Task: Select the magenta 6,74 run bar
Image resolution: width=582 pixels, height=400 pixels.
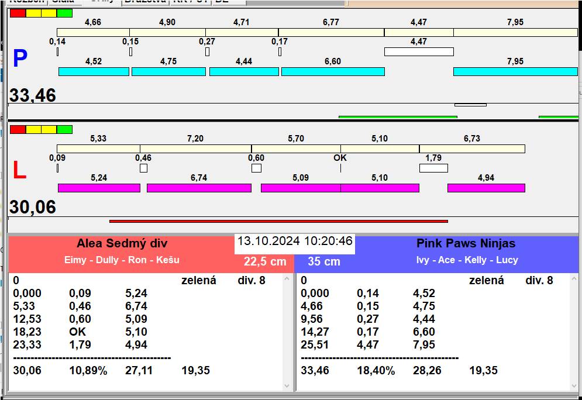Action: click(199, 188)
